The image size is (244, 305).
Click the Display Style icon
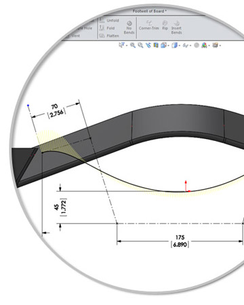tap(175, 45)
